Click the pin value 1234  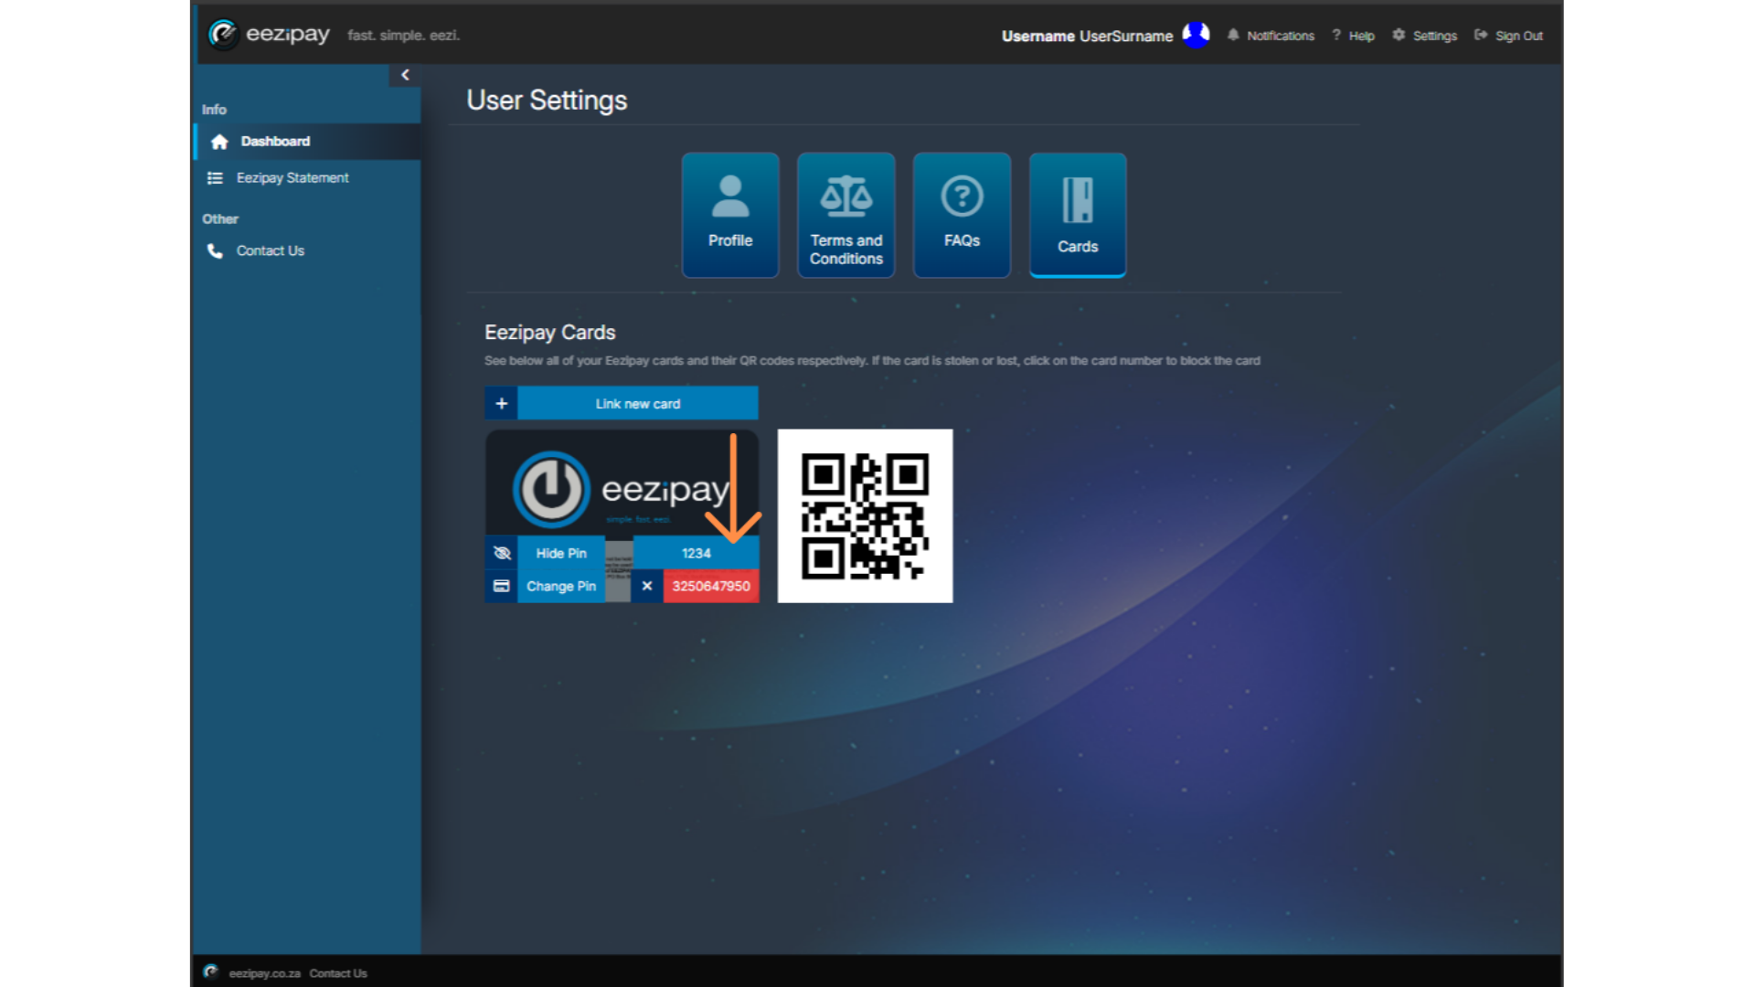click(x=696, y=553)
